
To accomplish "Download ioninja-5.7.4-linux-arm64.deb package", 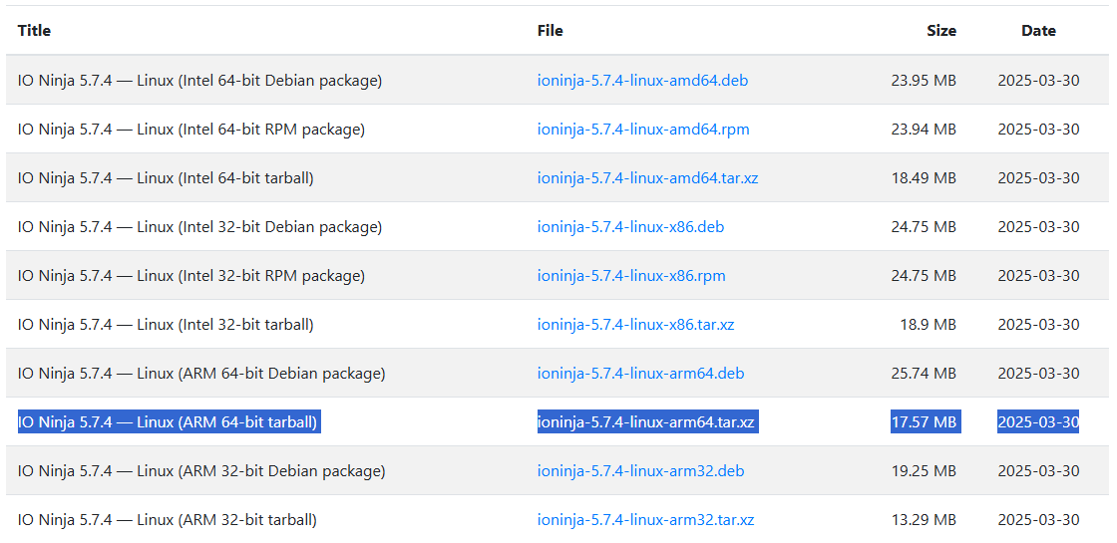I will click(640, 373).
